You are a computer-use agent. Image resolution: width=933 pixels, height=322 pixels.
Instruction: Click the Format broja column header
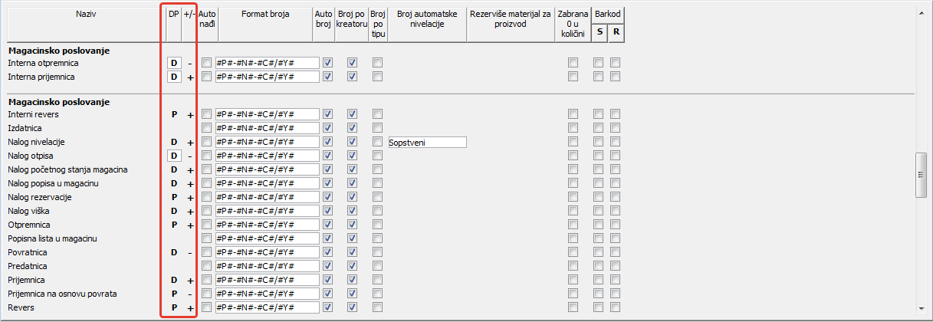pos(265,14)
